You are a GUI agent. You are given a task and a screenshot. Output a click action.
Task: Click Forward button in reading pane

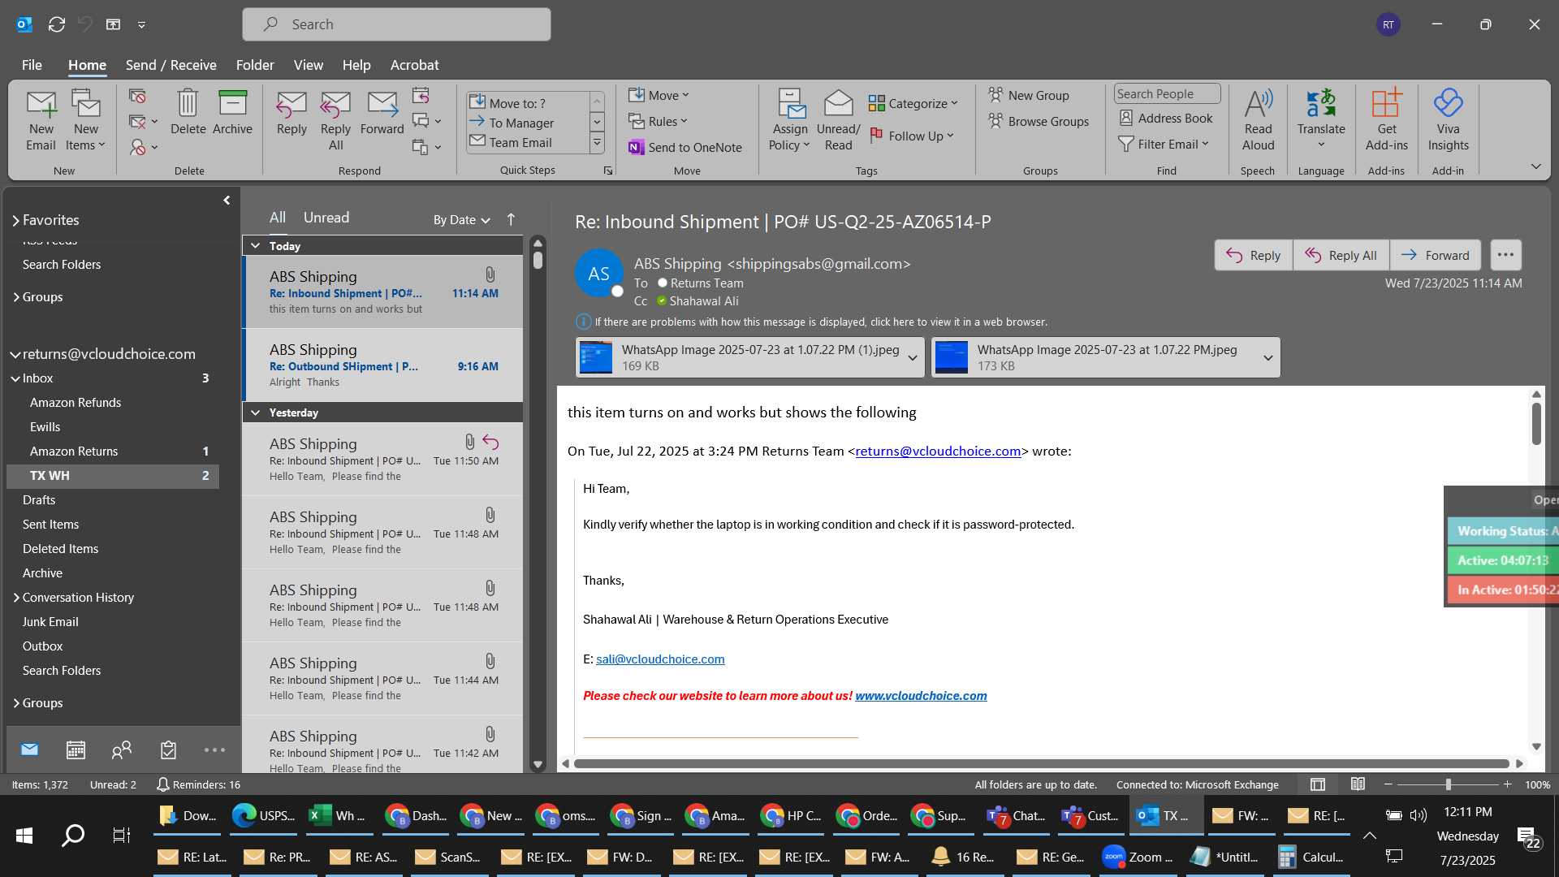[x=1435, y=255]
